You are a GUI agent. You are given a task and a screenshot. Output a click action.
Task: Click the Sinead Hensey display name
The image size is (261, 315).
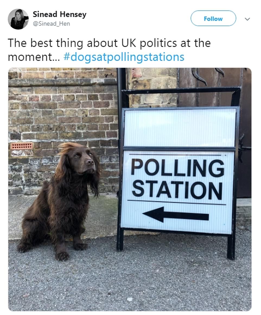pos(59,14)
